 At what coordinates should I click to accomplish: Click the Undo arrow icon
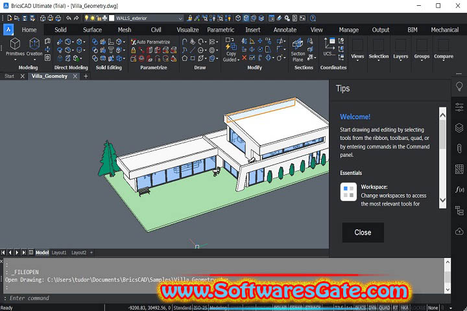click(x=69, y=18)
